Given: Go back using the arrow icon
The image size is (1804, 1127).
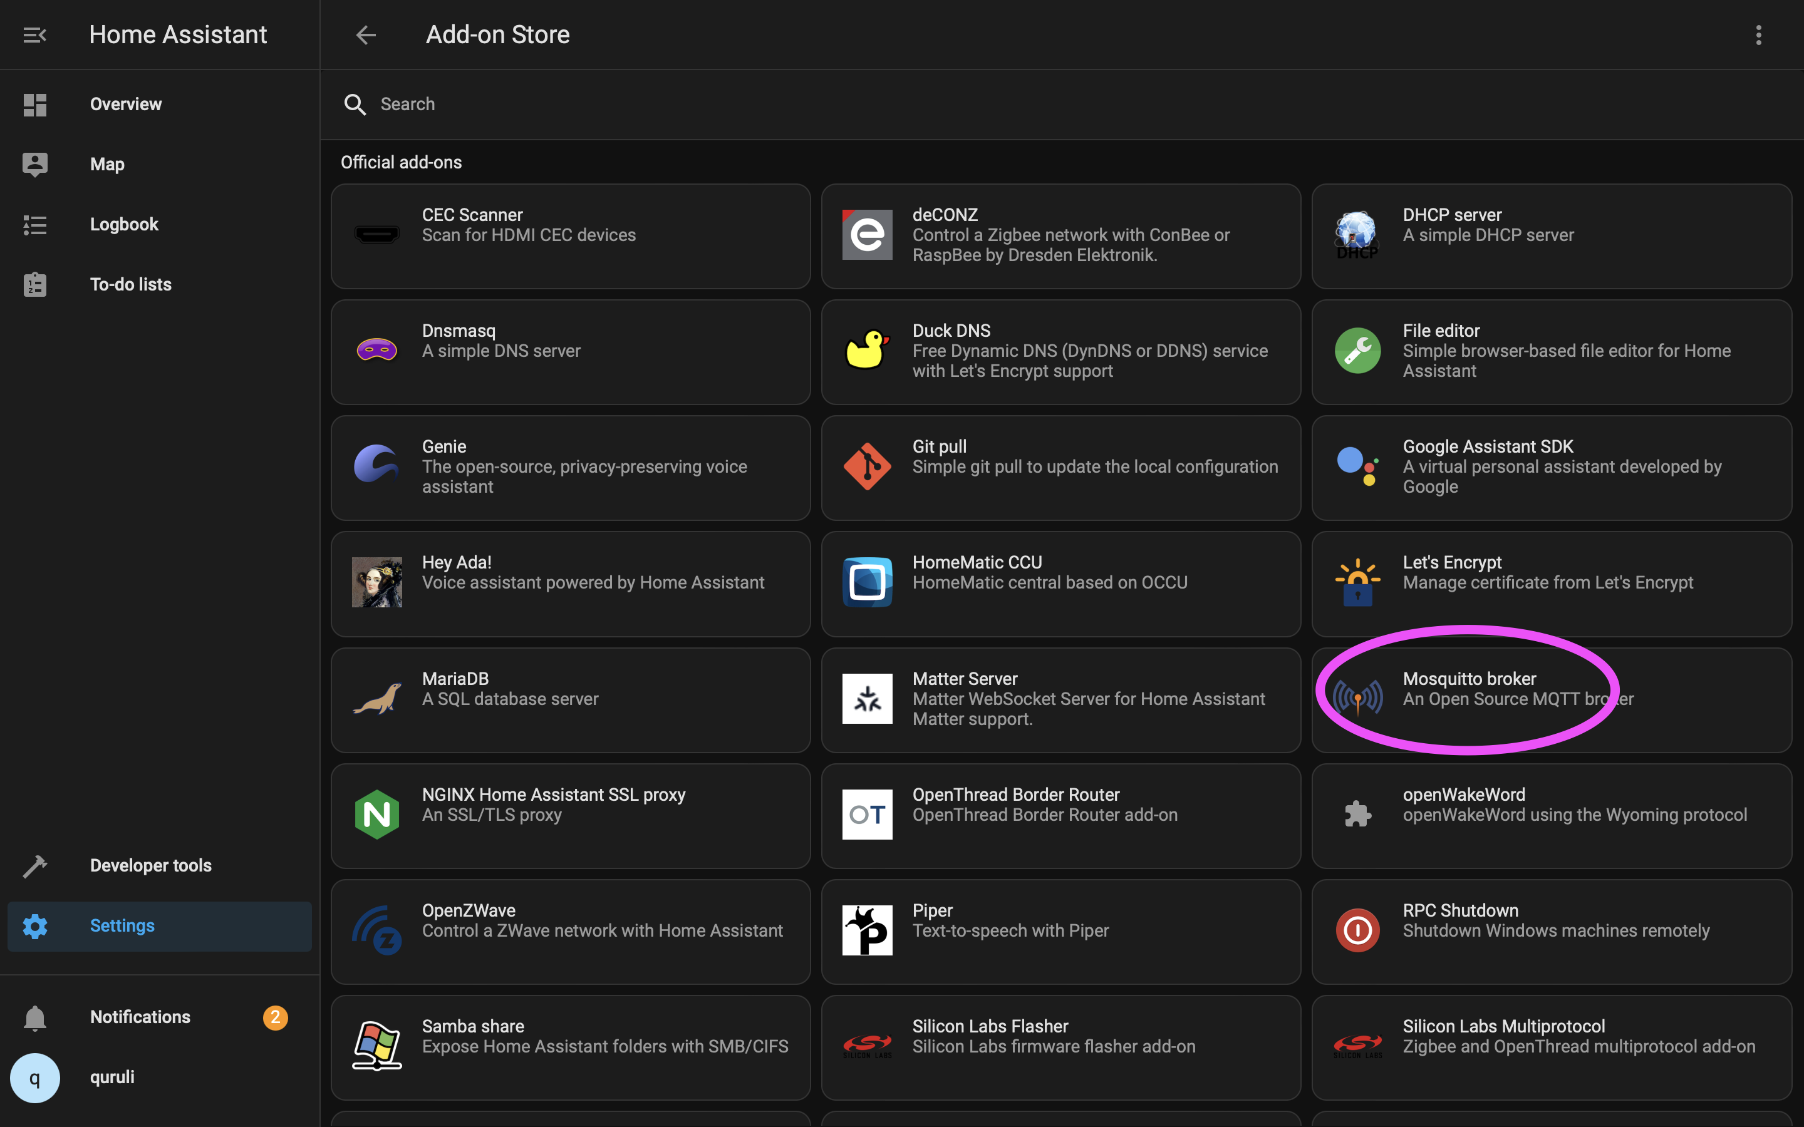Looking at the screenshot, I should 365,35.
